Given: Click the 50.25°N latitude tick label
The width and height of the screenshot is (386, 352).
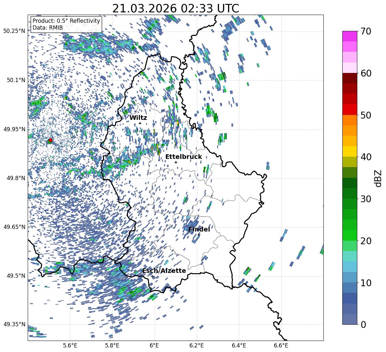Looking at the screenshot, I should tap(14, 31).
